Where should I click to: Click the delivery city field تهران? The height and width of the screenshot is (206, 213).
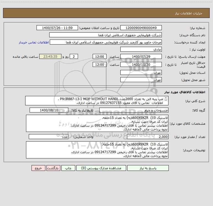pyautogui.click(x=141, y=80)
